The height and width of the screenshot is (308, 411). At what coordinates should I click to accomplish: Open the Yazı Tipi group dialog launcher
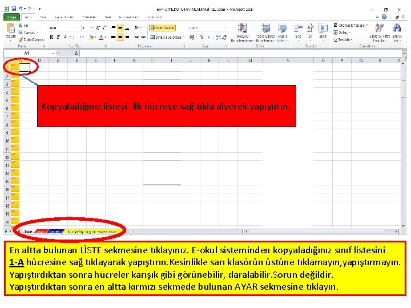106,46
